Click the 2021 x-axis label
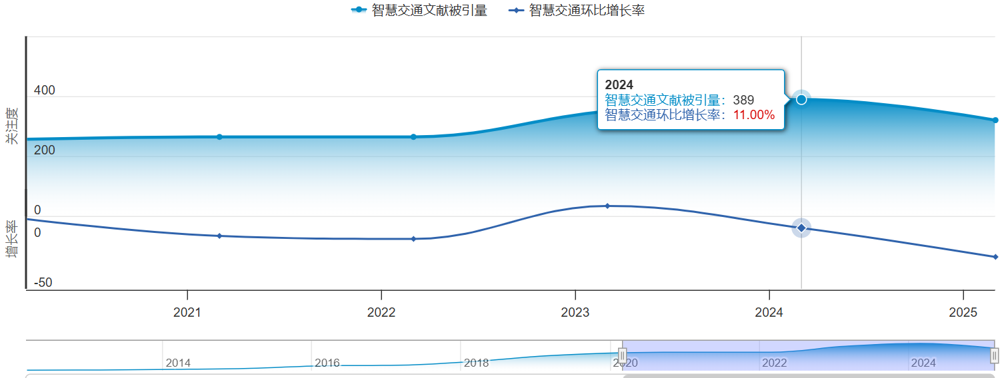 (187, 312)
